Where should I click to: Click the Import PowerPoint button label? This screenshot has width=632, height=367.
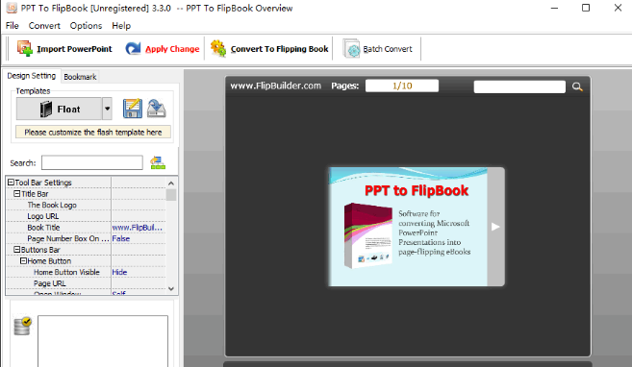75,49
